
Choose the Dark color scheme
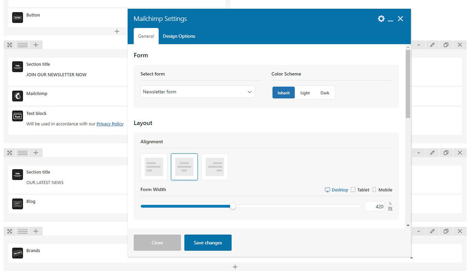tap(325, 93)
